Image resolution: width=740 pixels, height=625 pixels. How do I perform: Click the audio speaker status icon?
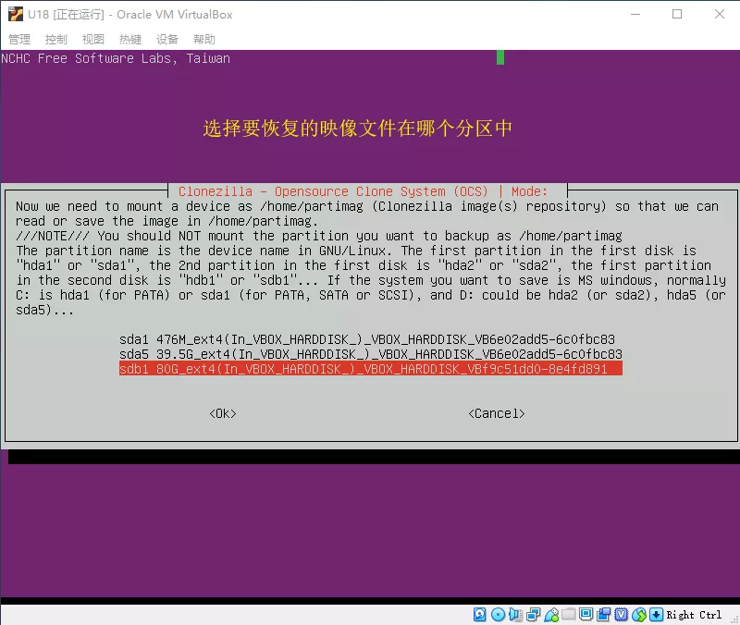coord(515,615)
